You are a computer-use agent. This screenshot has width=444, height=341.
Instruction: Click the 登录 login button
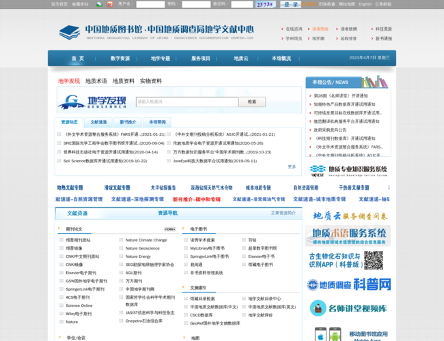pyautogui.click(x=291, y=4)
